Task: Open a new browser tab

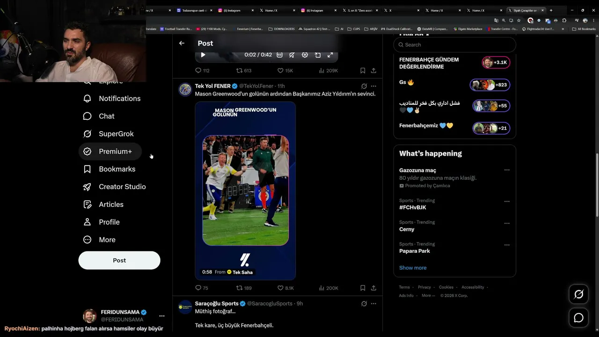Action: coord(551,10)
